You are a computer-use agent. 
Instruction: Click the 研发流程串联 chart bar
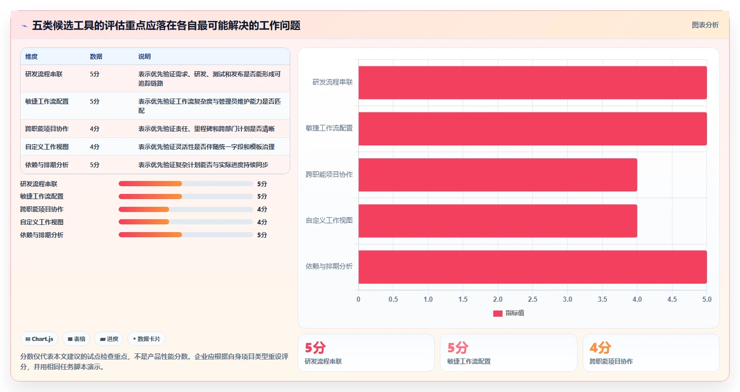[533, 83]
